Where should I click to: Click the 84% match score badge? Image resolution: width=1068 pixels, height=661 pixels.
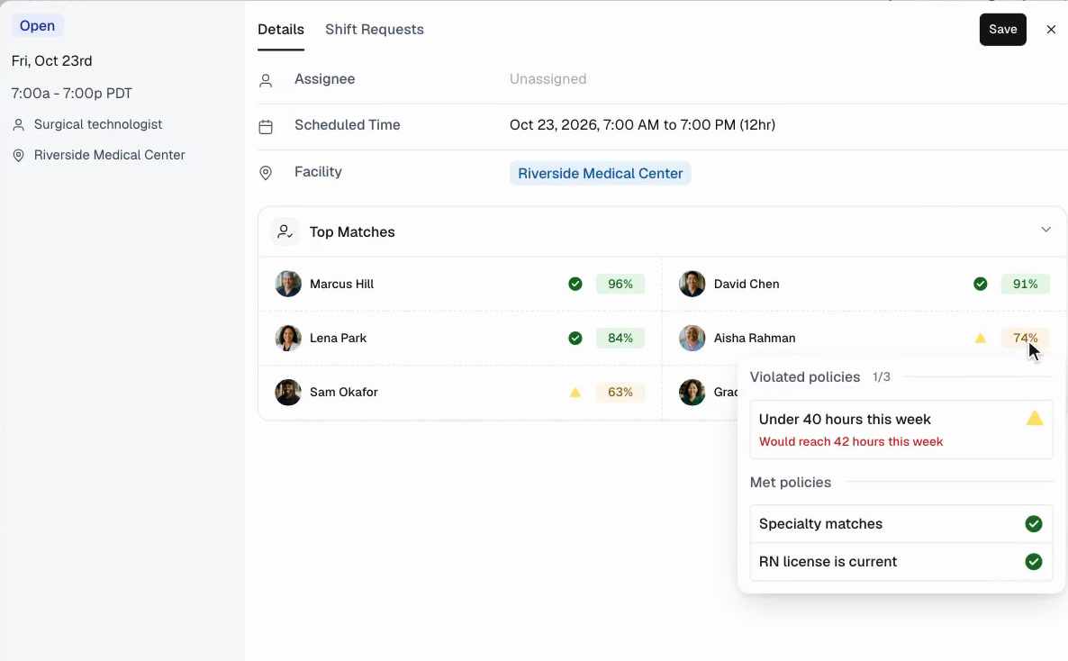point(620,338)
